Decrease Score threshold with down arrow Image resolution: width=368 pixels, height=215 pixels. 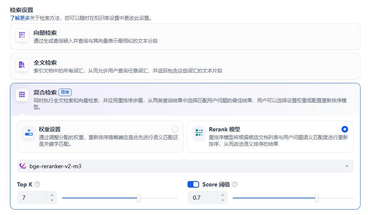tap(223, 200)
